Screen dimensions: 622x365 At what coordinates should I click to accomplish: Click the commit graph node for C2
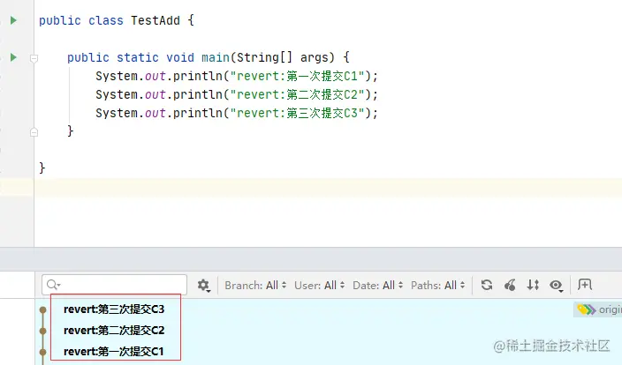pos(42,331)
